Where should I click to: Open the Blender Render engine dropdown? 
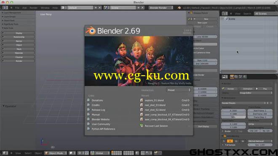[x=161, y=8]
